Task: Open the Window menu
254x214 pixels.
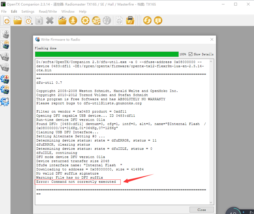Action: [68, 11]
